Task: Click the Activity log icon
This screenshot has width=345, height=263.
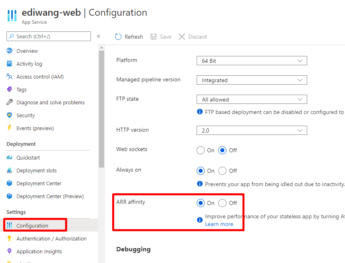Action: tap(10, 64)
